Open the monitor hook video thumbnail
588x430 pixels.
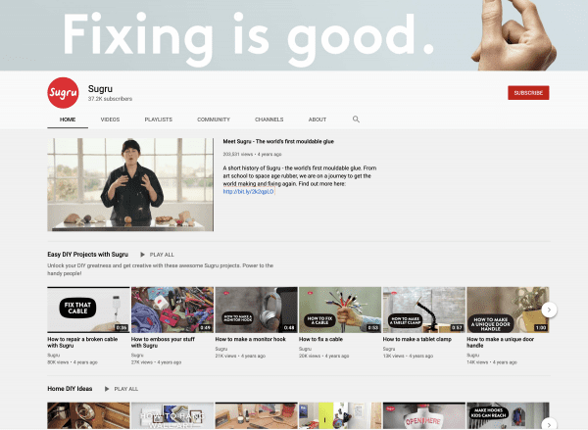point(256,310)
